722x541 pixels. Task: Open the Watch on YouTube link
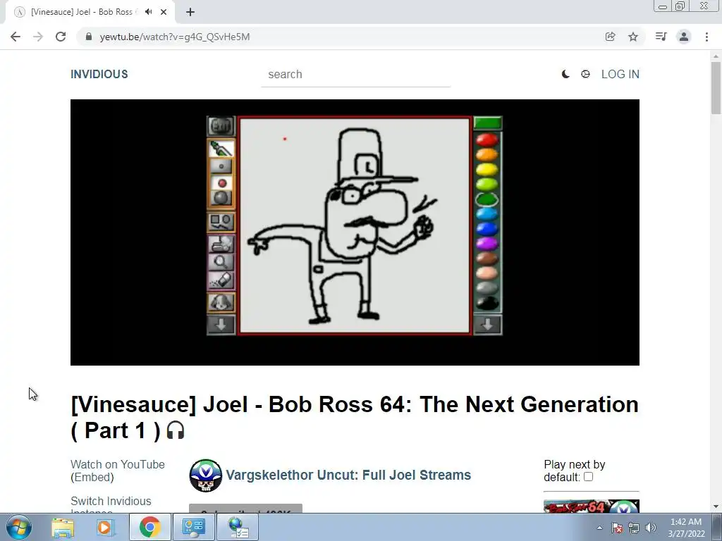tap(118, 465)
